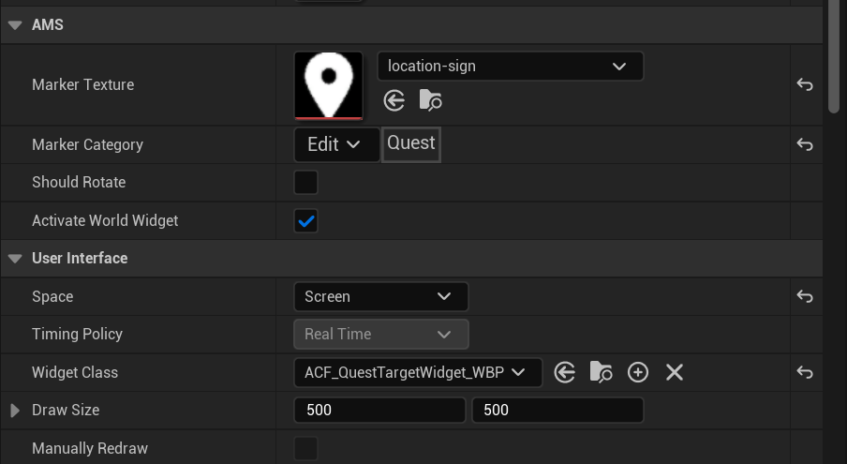Expand the Draw Size property
Screen dimensions: 847x464
15,410
